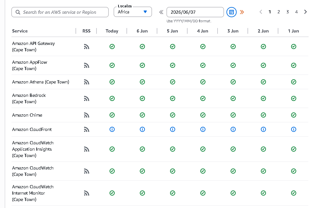315x208 pixels.
Task: Click CloudFront info icon under 5 Jun
Action: pyautogui.click(x=173, y=129)
